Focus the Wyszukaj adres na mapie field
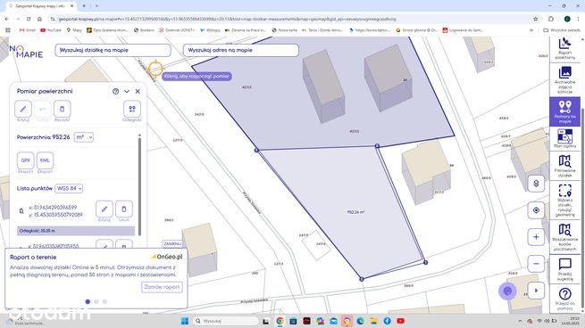The image size is (585, 328). pos(240,50)
